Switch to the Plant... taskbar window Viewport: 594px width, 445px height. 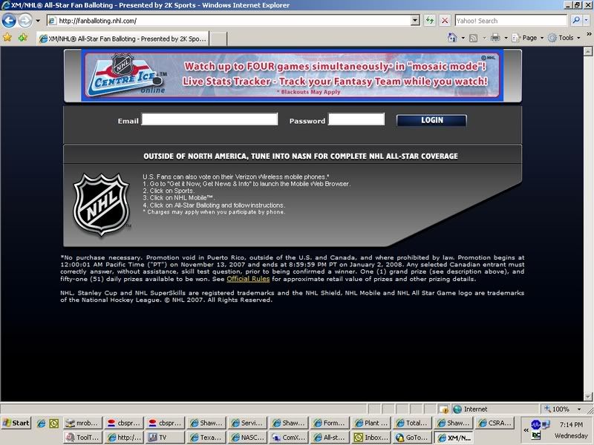pos(371,423)
